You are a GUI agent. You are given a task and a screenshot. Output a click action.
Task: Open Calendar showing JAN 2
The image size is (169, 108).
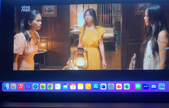73,86
